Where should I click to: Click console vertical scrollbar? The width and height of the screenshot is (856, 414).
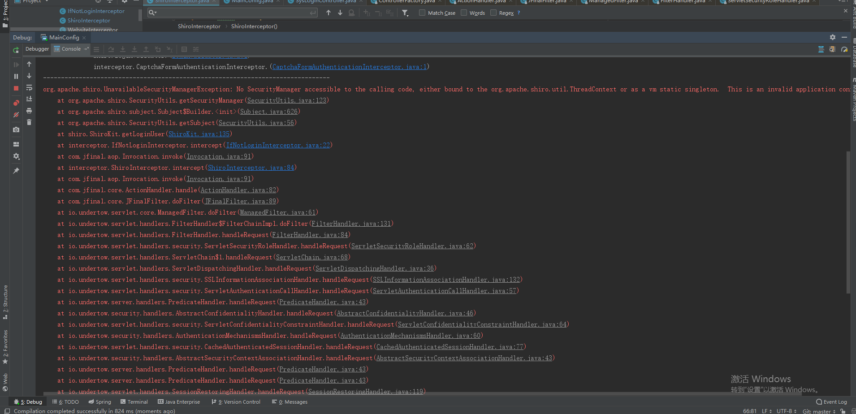(x=848, y=222)
